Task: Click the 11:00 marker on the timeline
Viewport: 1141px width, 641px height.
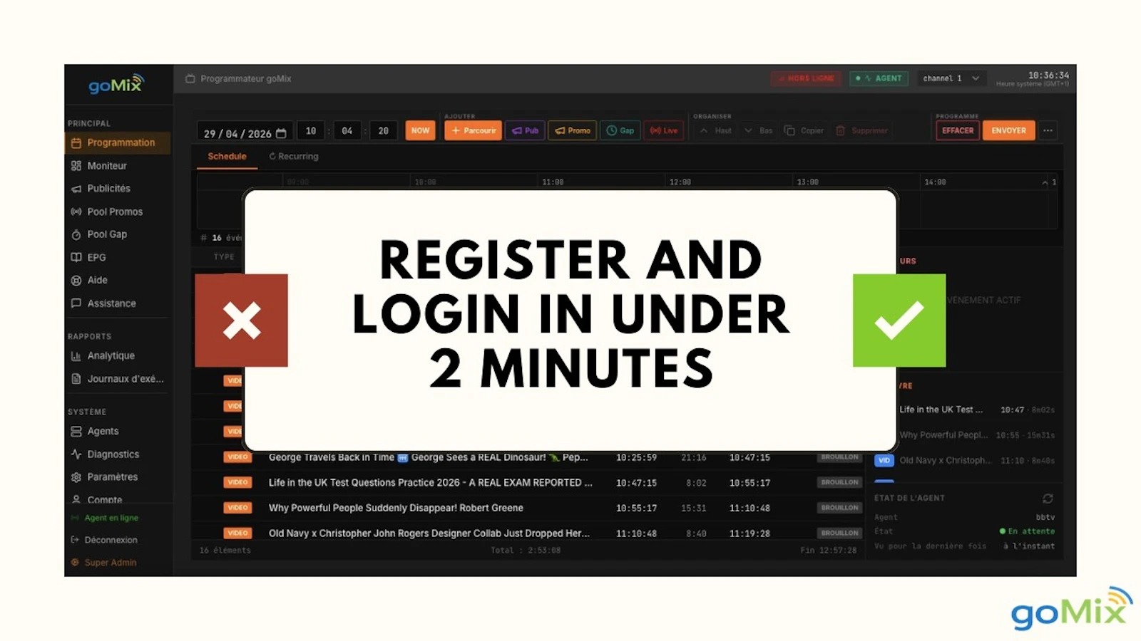Action: coord(553,182)
